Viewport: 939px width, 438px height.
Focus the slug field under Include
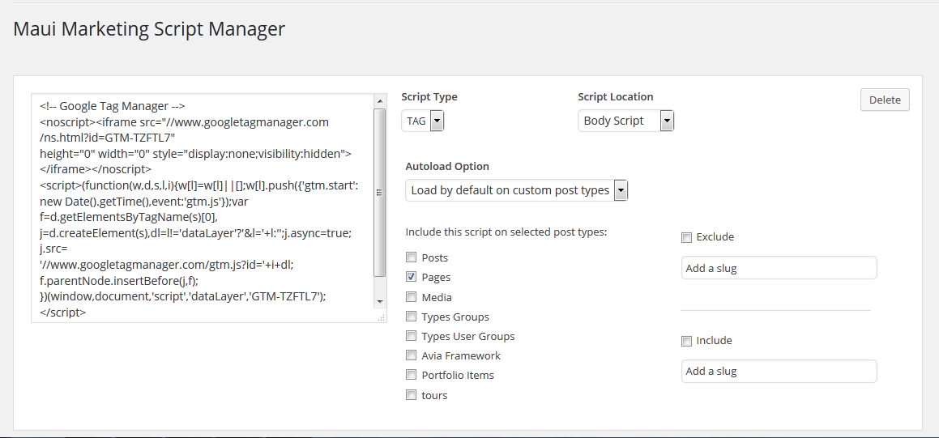[x=779, y=371]
